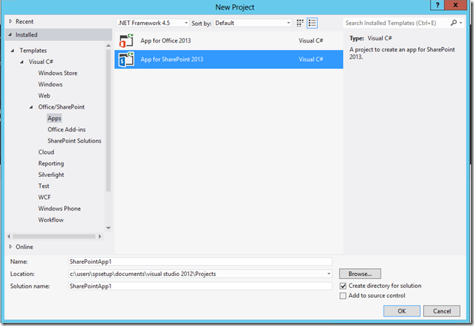Click the Solution name input field
Viewport: 474px width, 326px height.
pyautogui.click(x=200, y=286)
